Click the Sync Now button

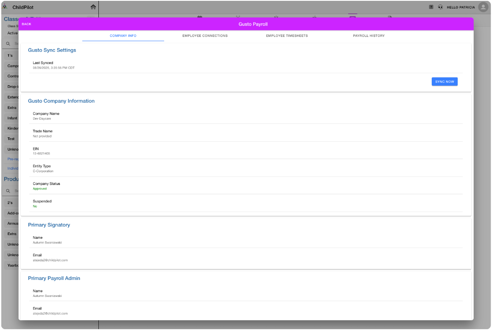(x=444, y=81)
